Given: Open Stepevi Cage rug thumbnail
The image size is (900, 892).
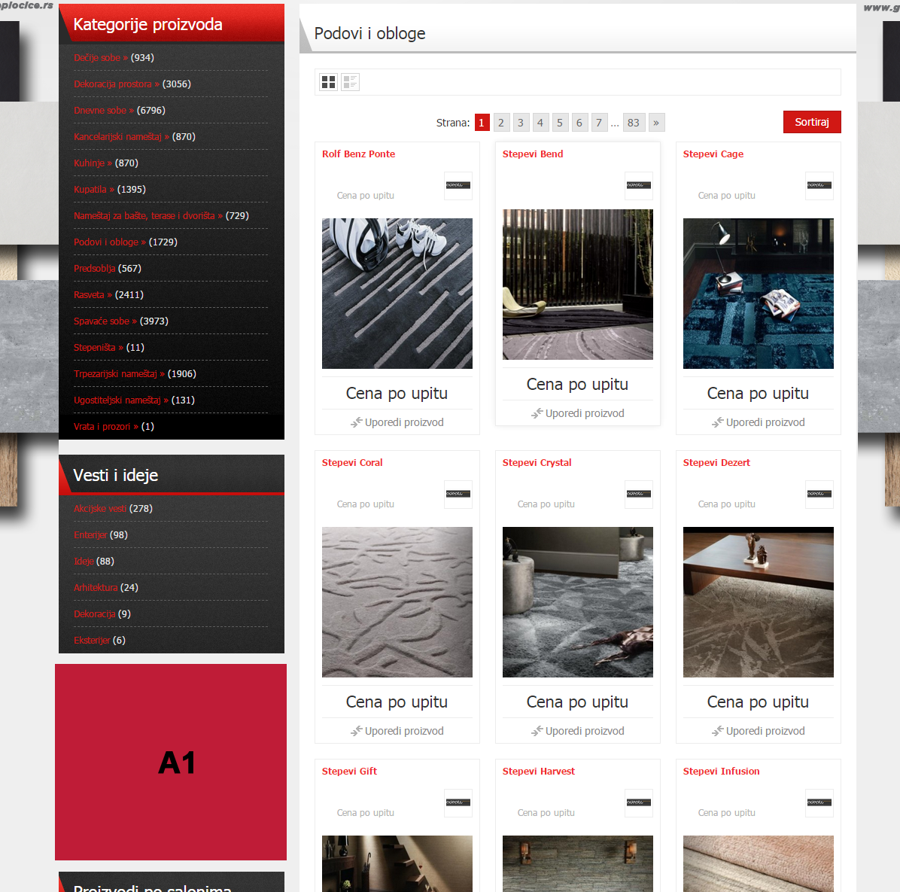Looking at the screenshot, I should (758, 294).
